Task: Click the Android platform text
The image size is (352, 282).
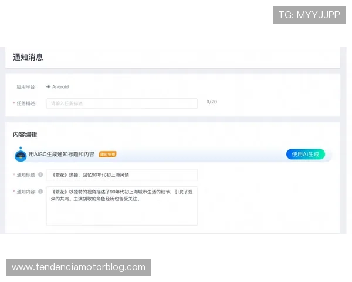Action: tap(60, 86)
